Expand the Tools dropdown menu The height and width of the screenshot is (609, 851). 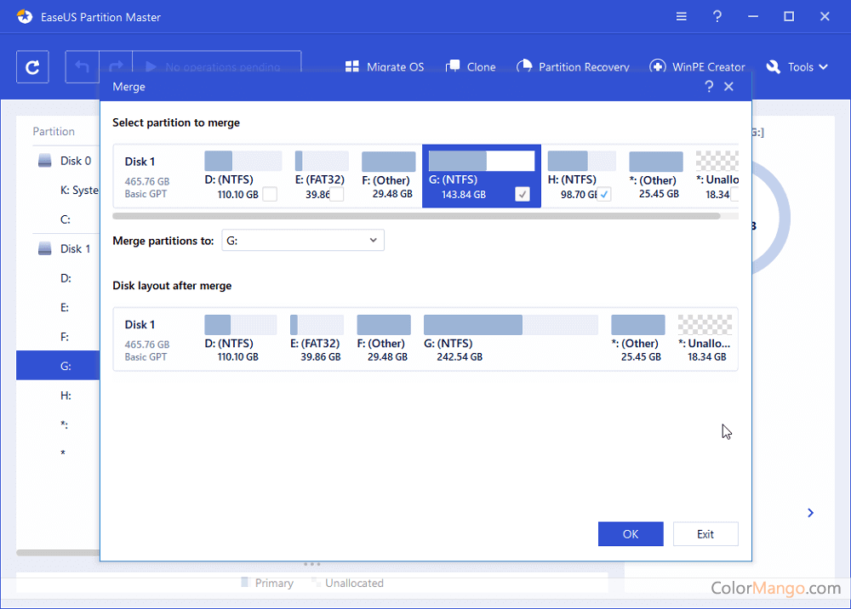[797, 67]
